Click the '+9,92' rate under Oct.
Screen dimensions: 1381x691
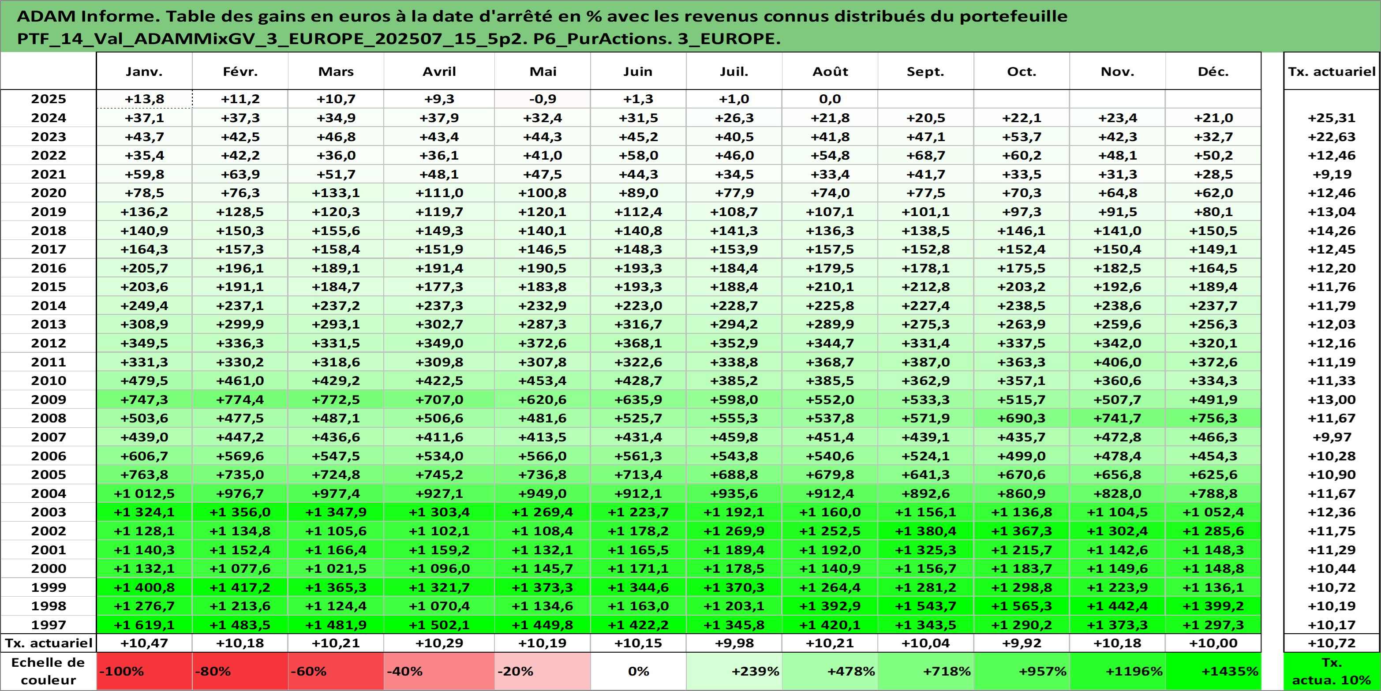point(1021,643)
